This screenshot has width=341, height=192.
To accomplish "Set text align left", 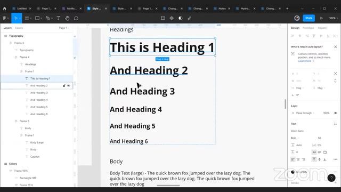I will pos(293,159).
